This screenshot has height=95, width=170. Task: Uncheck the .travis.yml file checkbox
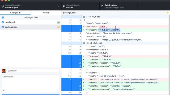tap(3, 22)
